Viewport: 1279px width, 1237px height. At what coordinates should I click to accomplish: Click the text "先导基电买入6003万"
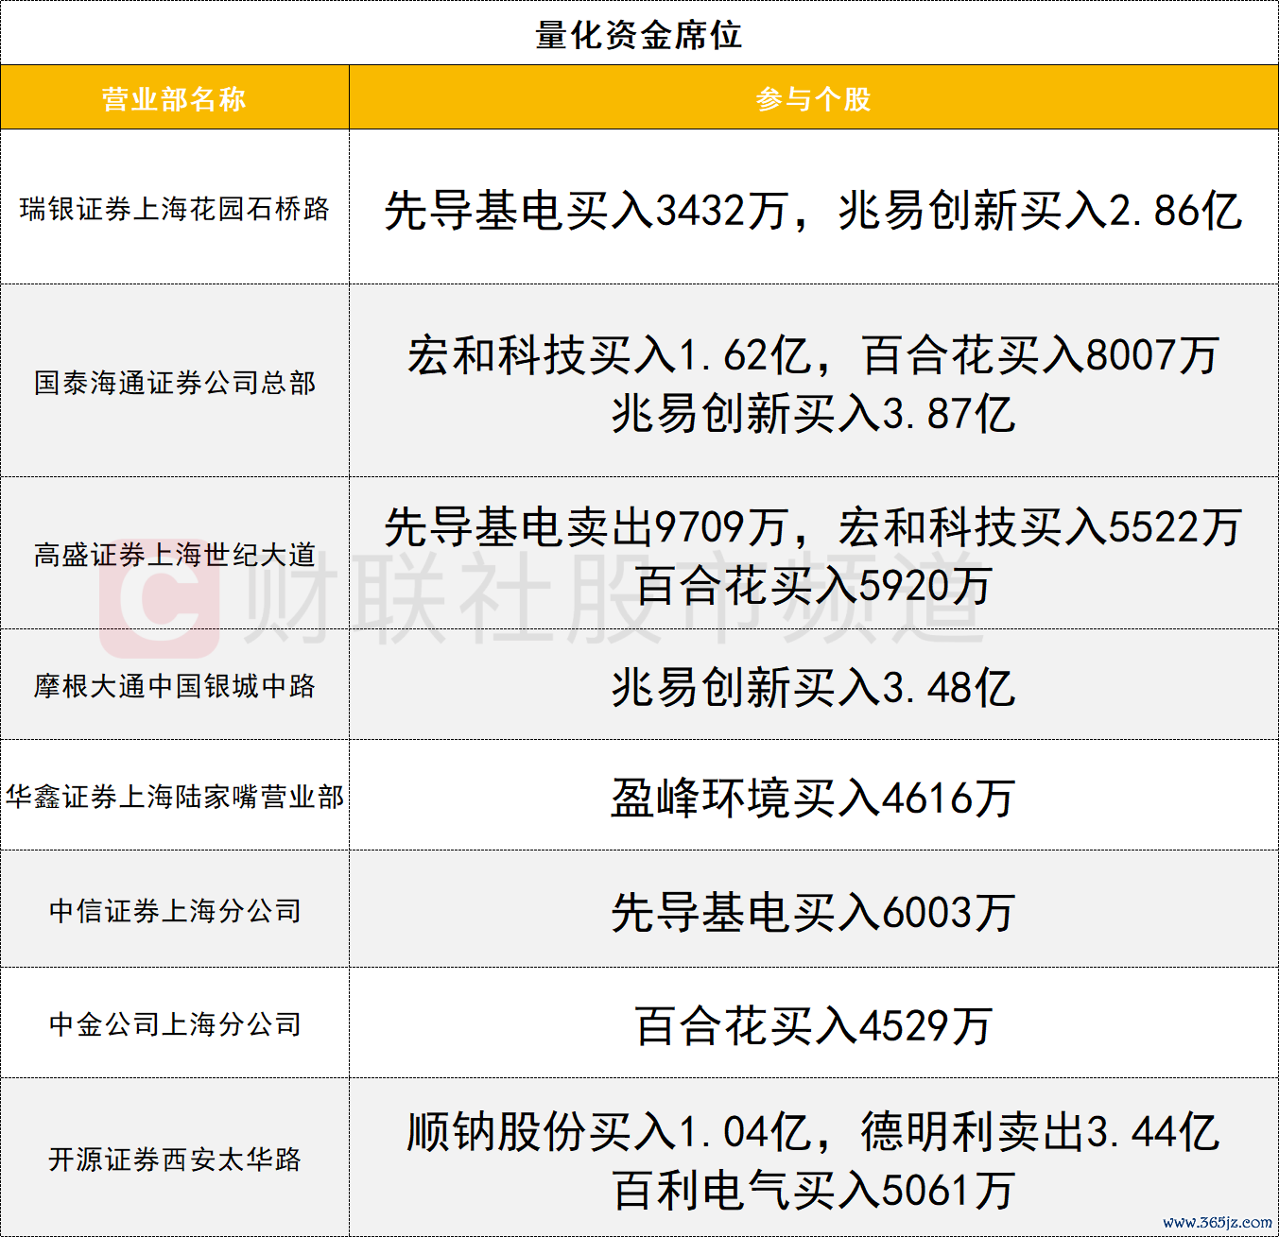(814, 912)
